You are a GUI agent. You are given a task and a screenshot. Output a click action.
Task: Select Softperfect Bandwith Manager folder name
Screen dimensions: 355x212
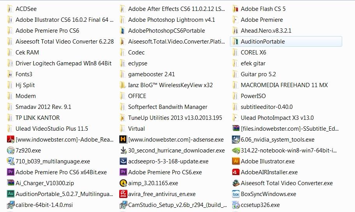tap(168, 107)
